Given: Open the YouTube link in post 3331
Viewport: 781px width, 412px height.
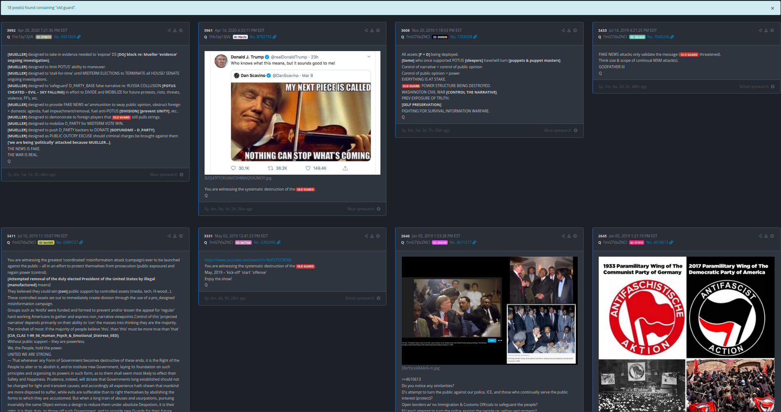Looking at the screenshot, I should click(248, 260).
